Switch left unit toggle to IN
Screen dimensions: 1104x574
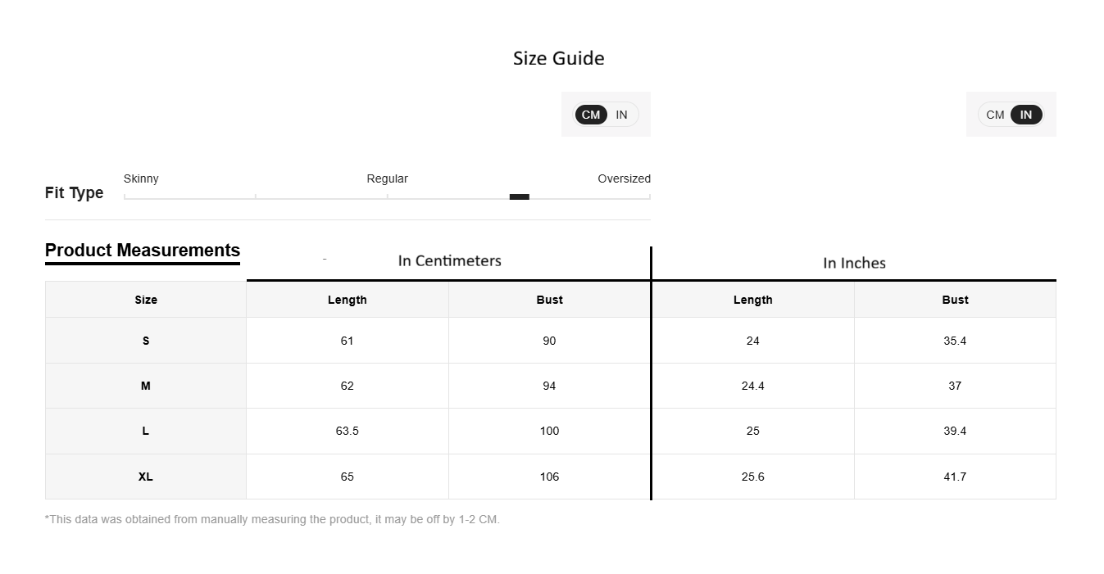(x=621, y=115)
